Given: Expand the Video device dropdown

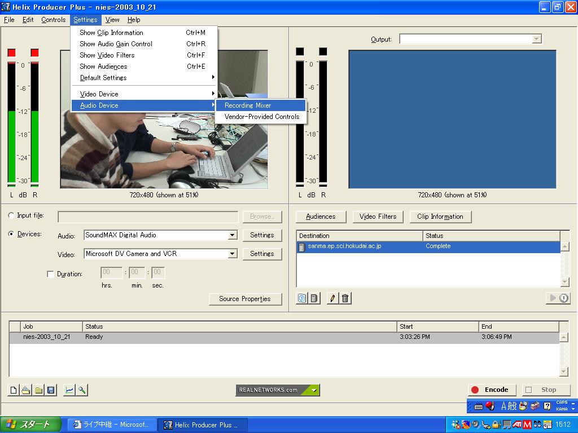Looking at the screenshot, I should pos(232,254).
